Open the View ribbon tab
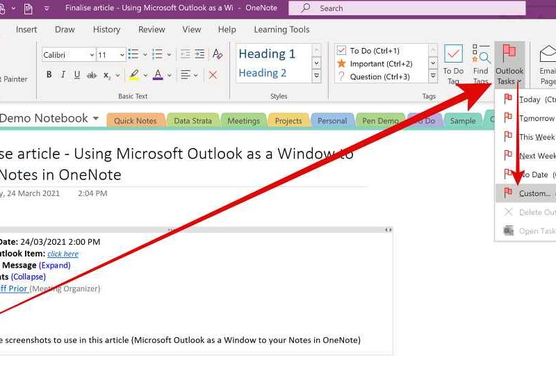The height and width of the screenshot is (365, 556). tap(192, 29)
